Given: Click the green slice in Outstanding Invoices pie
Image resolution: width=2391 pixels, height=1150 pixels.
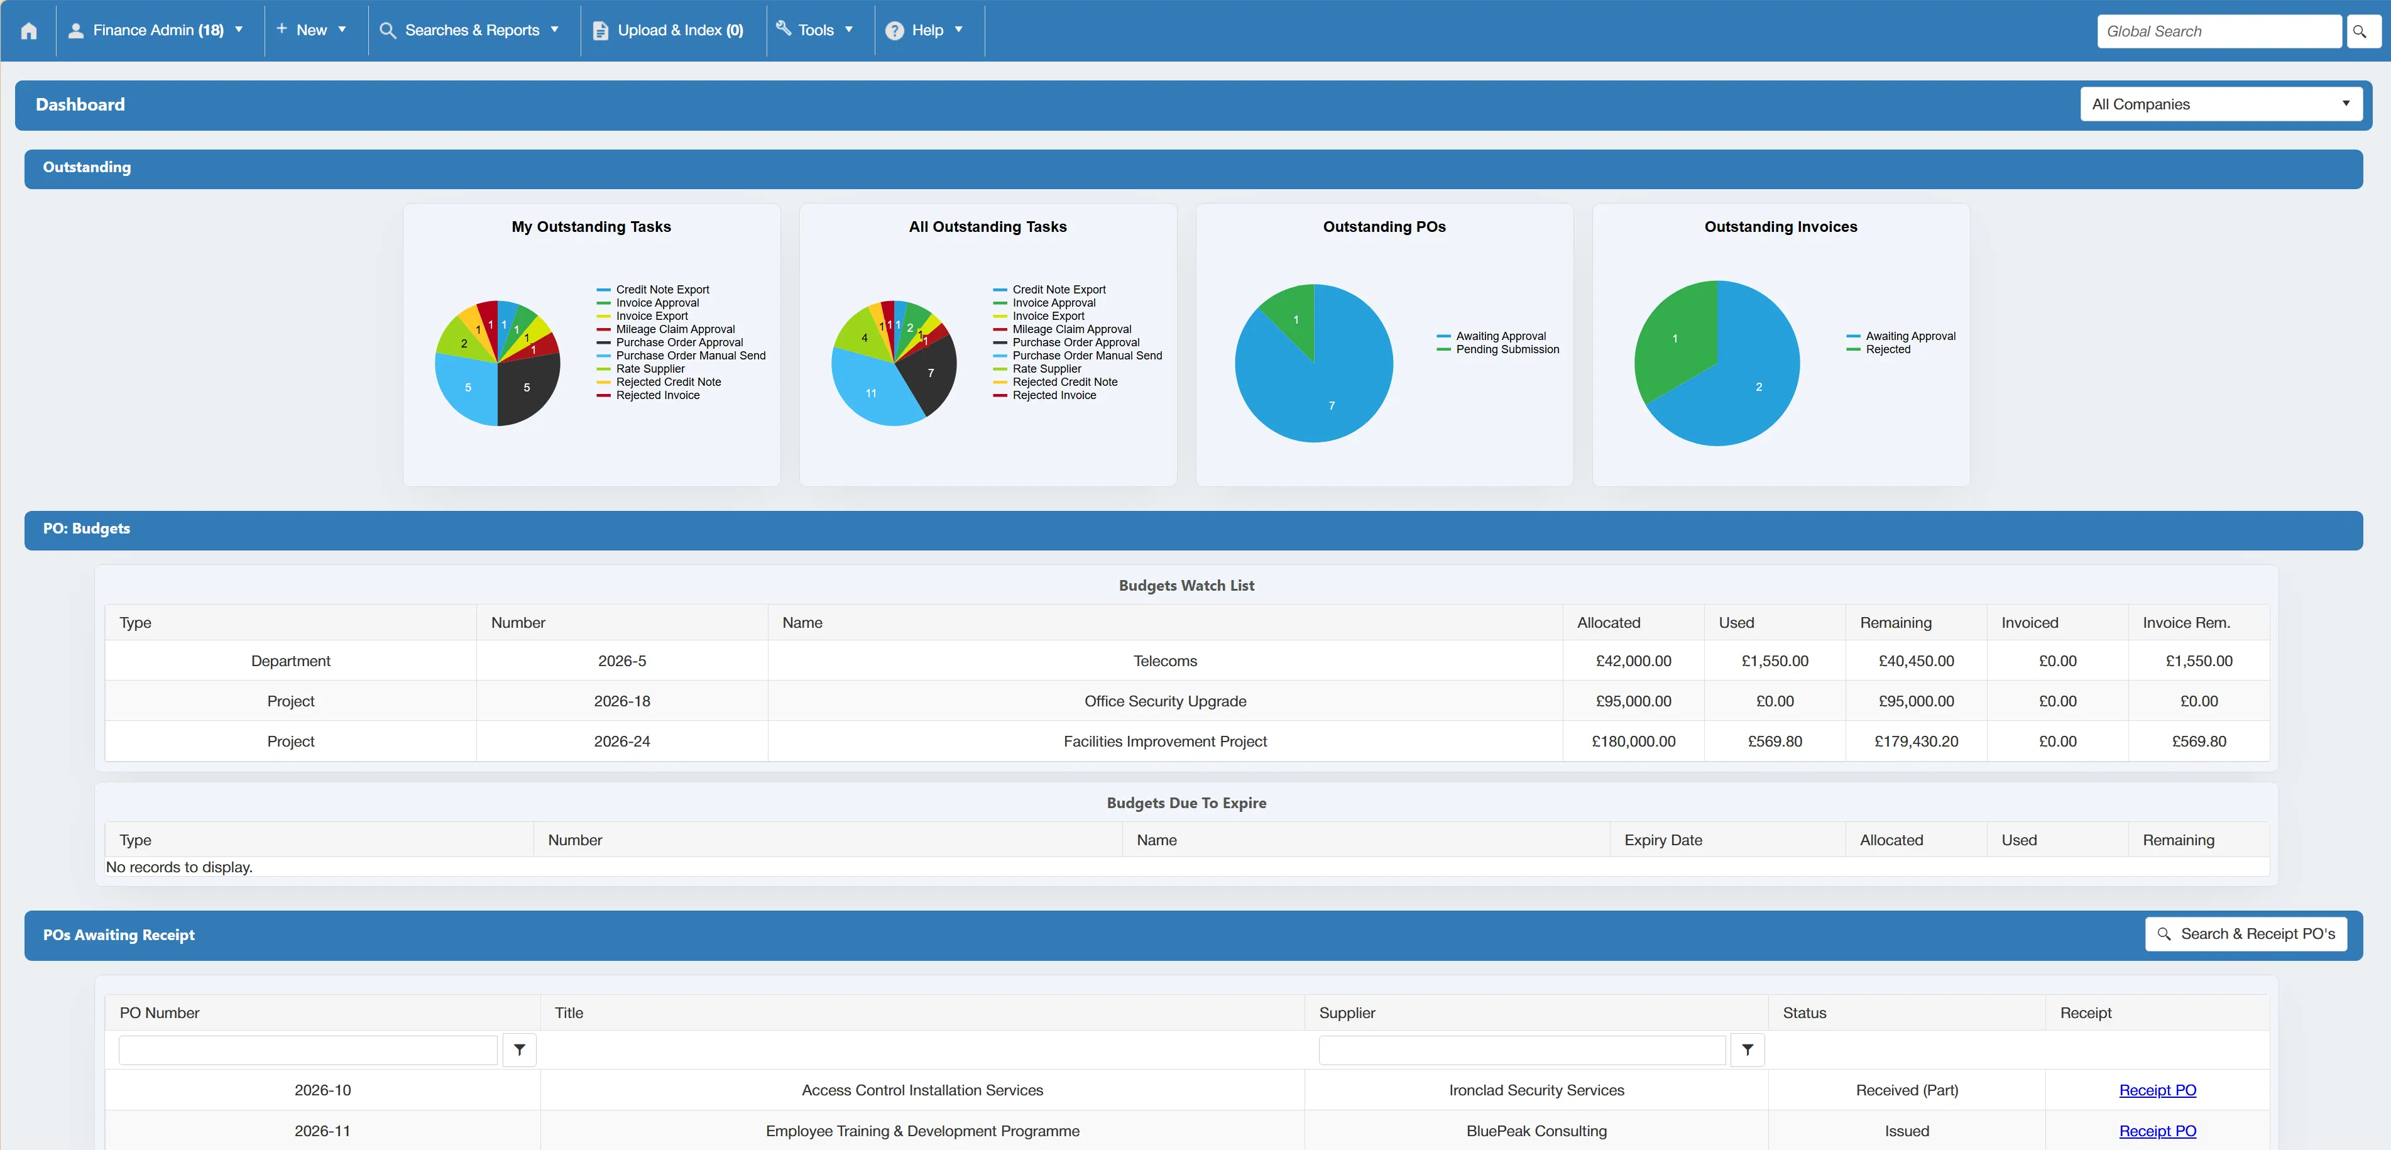Looking at the screenshot, I should (1675, 339).
